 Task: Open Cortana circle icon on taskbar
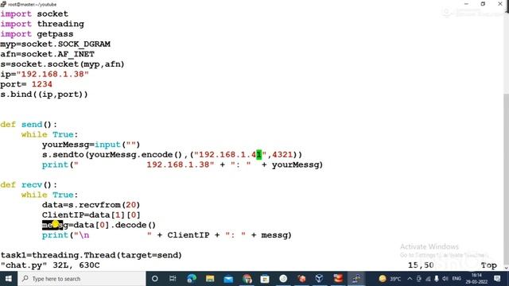[155, 279]
